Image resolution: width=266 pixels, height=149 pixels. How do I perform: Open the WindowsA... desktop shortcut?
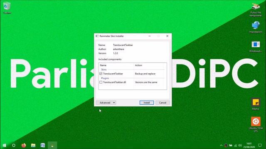coord(256,47)
